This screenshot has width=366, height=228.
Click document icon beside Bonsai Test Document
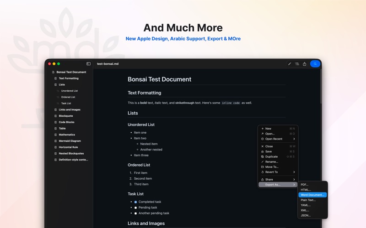(x=53, y=72)
